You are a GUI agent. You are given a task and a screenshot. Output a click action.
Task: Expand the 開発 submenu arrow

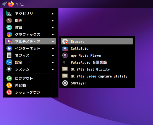point(53,21)
